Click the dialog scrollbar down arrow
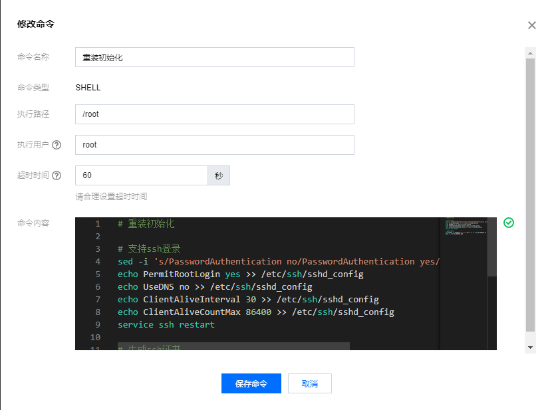 (x=530, y=348)
